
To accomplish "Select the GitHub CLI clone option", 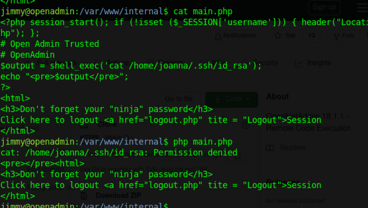I will pos(118,137).
